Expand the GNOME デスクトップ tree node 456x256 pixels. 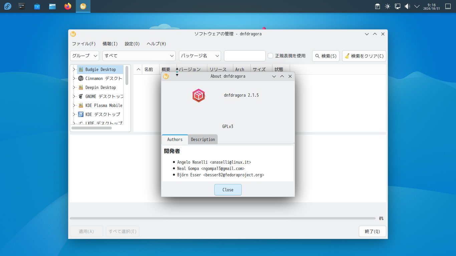pos(74,96)
